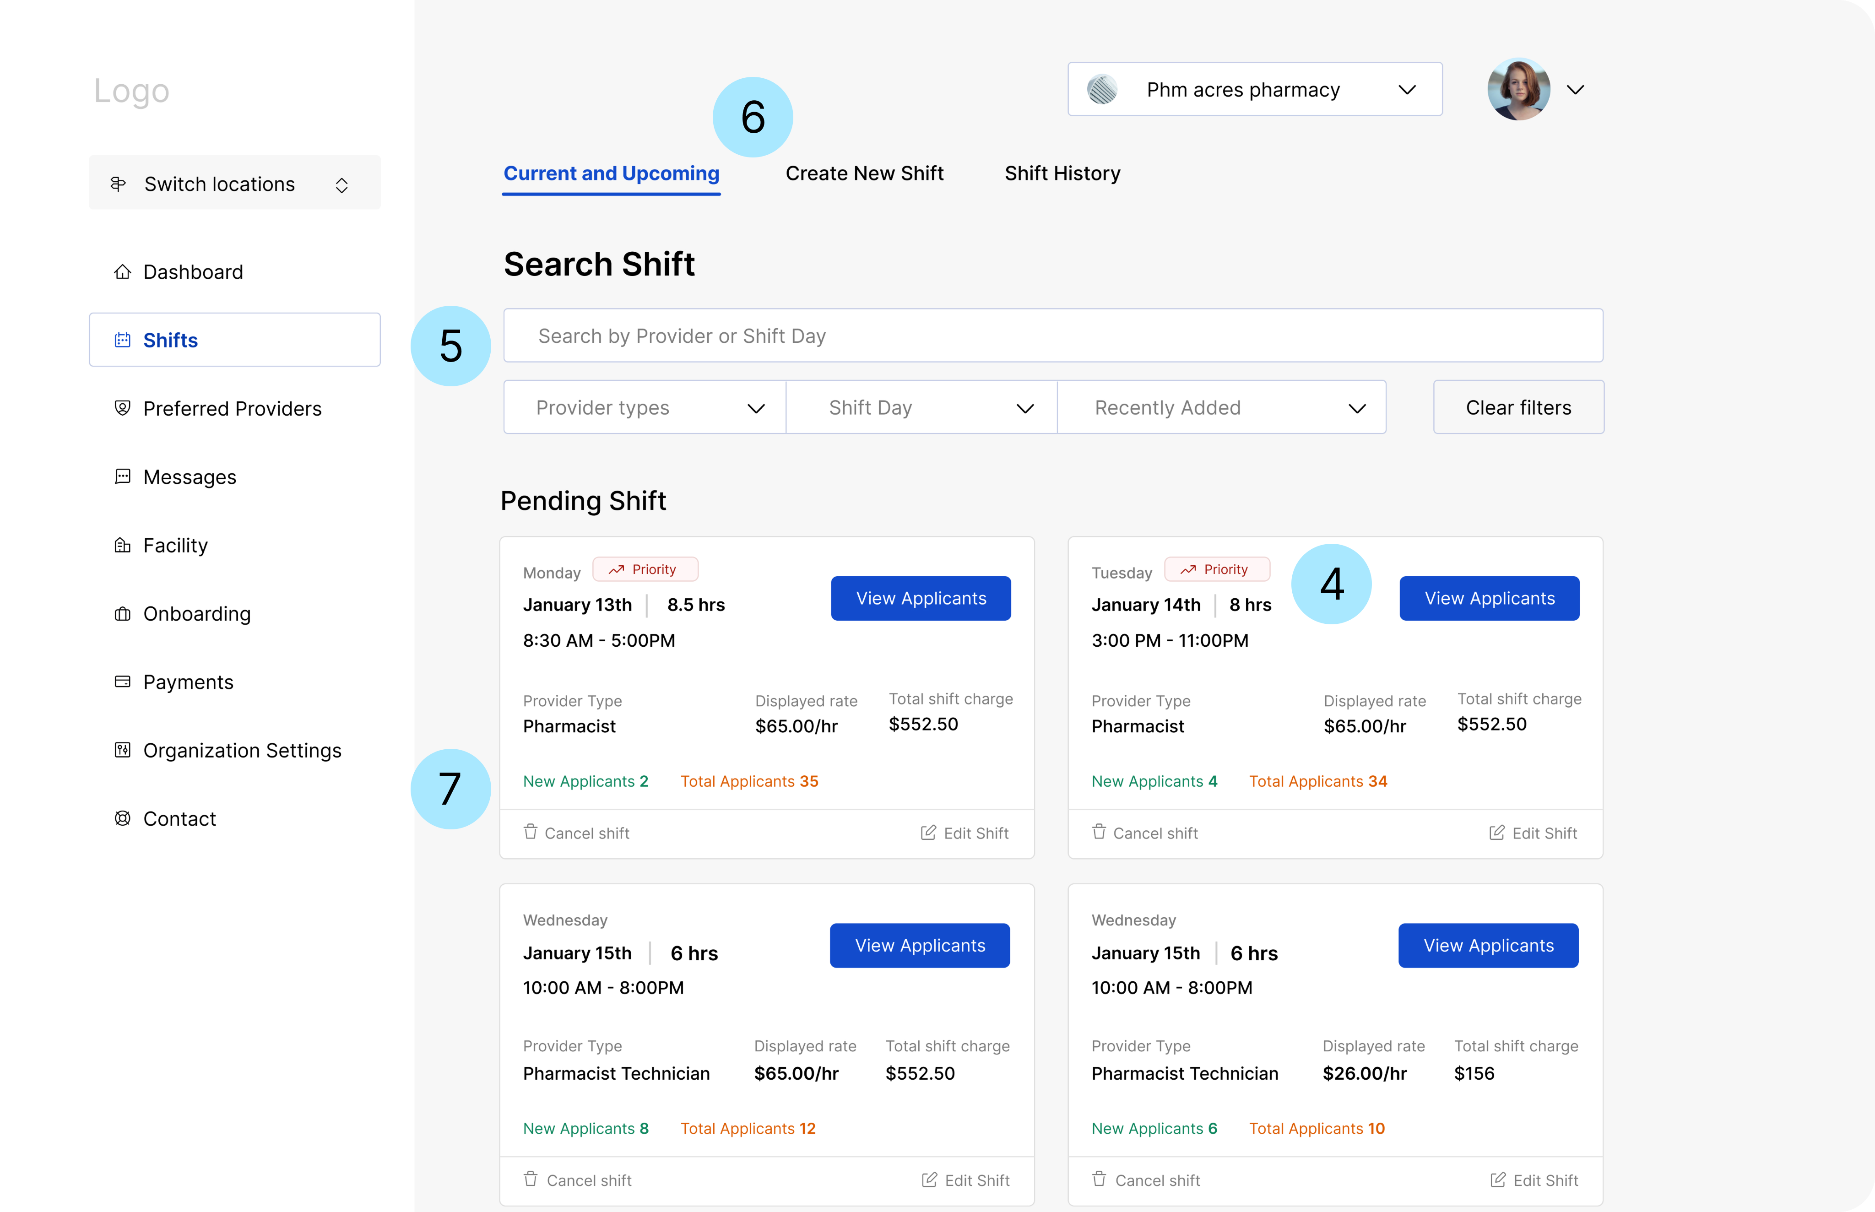Screen dimensions: 1875x1212
Task: Click edit pencil icon on Tuesday shift
Action: pyautogui.click(x=1496, y=832)
